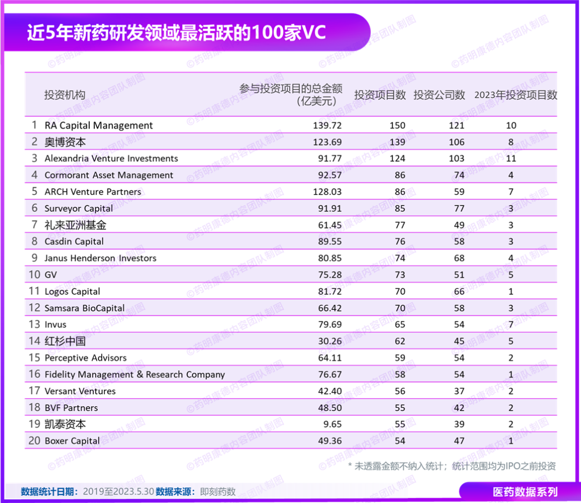Click company count 121 for RA Capital

coord(457,125)
